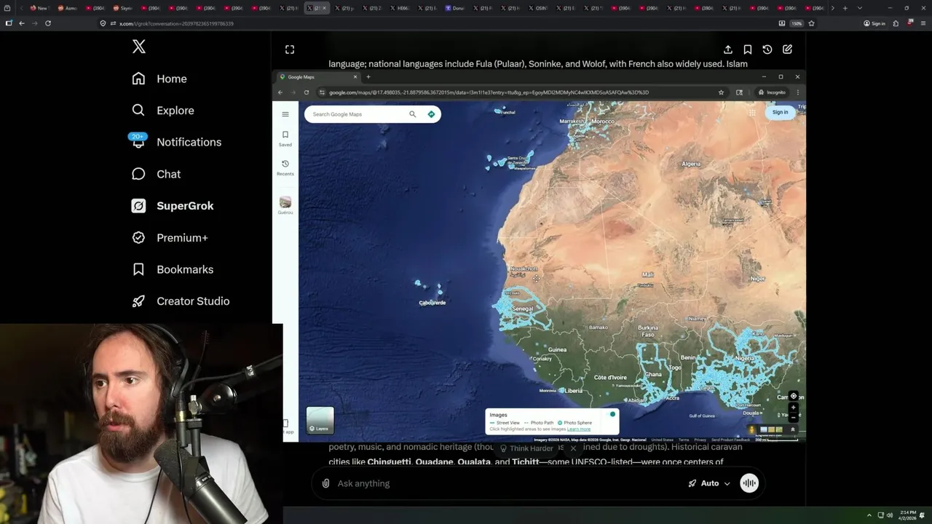
Task: Reload the Google Maps window
Action: (x=307, y=92)
